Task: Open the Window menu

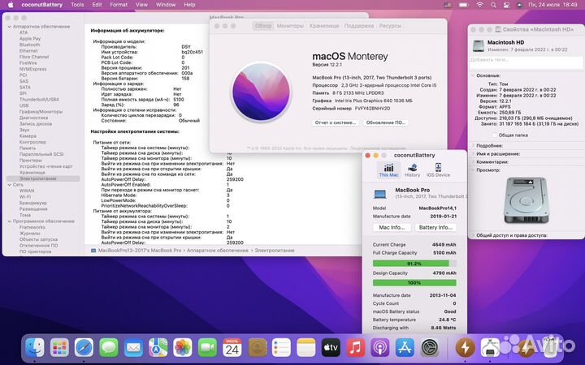Action: (x=166, y=5)
